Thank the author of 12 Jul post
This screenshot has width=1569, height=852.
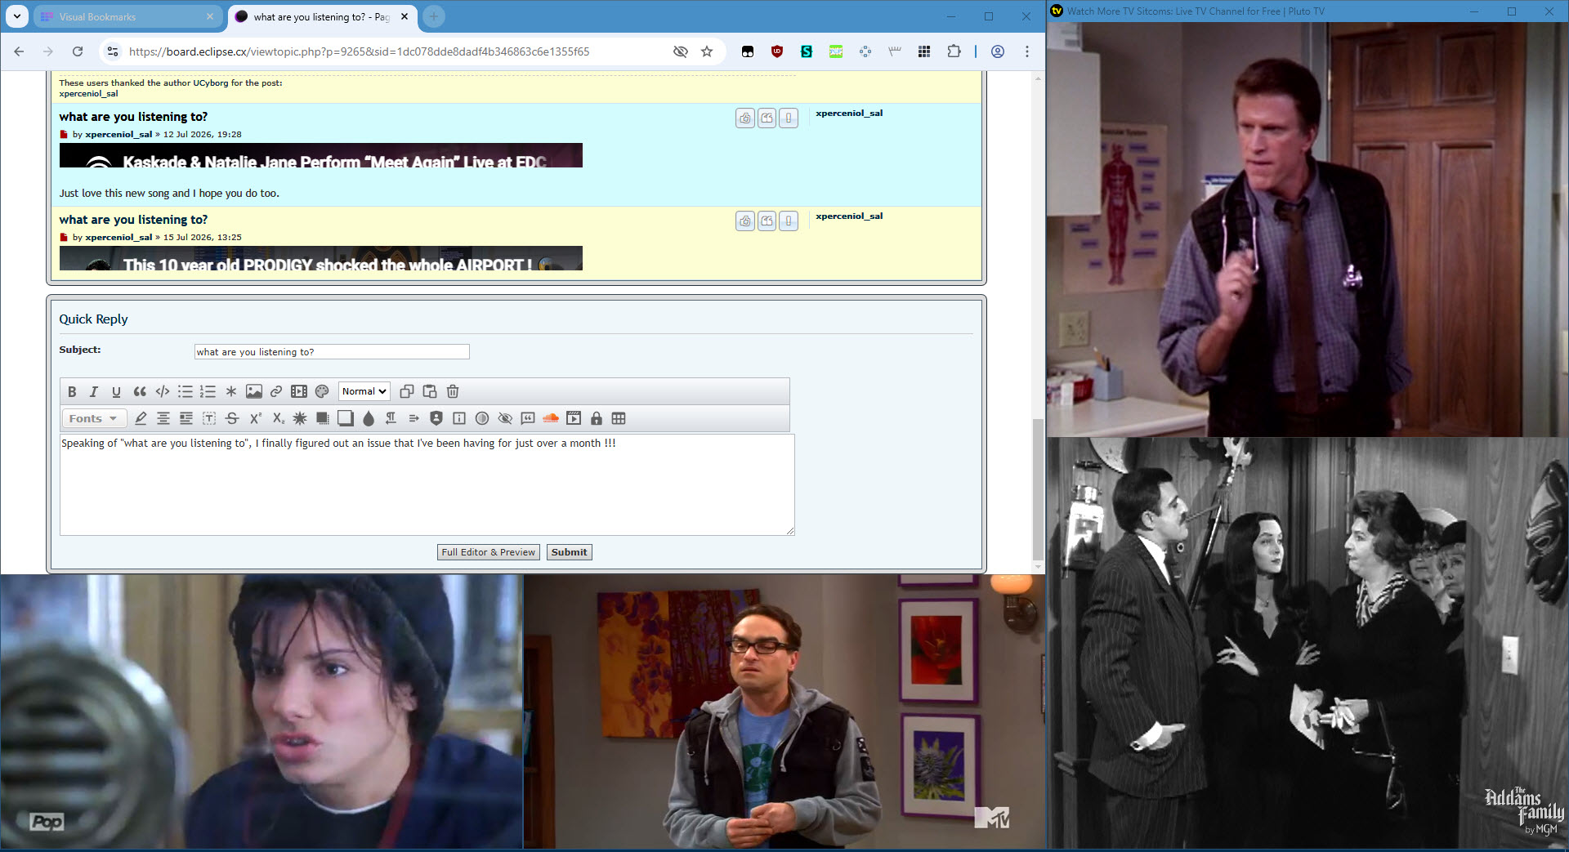tap(745, 118)
